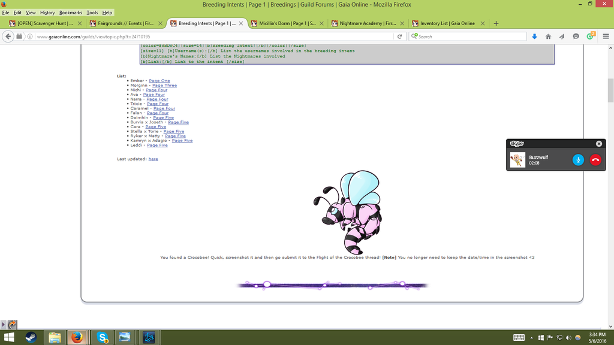The width and height of the screenshot is (614, 345).
Task: Click the calendar icon beside back arrow
Action: click(19, 37)
